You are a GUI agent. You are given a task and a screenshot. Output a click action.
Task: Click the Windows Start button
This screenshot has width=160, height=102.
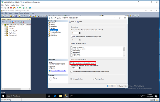(3, 96)
